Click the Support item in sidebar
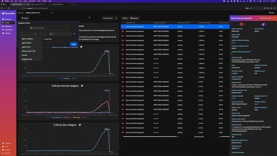This screenshot has height=156, width=277. pos(6,150)
